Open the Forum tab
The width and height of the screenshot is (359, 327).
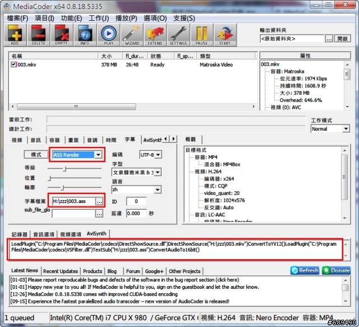pyautogui.click(x=133, y=271)
